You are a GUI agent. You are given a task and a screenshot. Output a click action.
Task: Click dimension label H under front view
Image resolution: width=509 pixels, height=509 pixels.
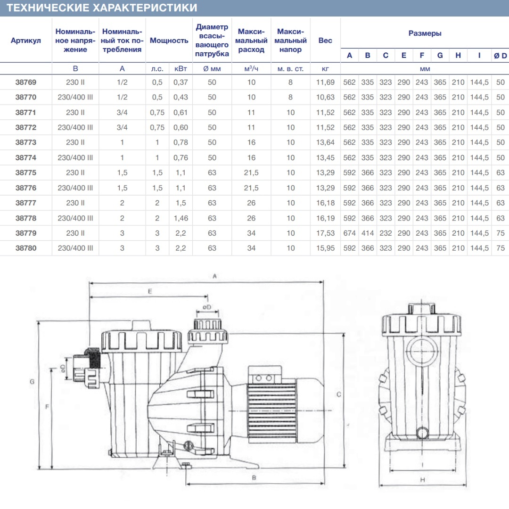(422, 480)
